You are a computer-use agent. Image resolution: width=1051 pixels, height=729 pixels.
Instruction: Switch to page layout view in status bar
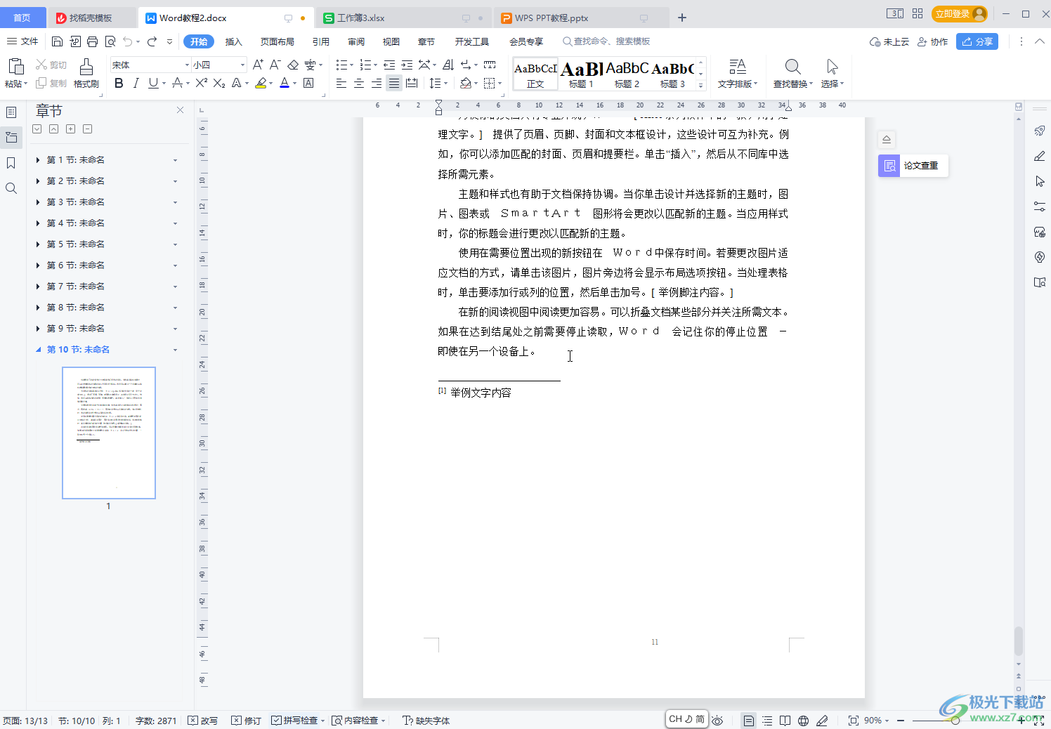point(749,721)
